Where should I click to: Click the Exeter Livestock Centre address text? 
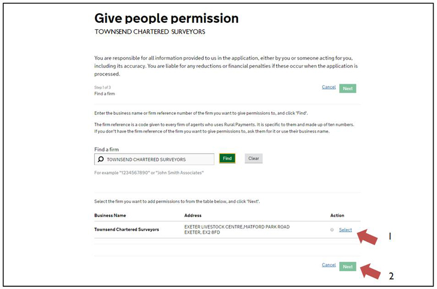click(x=237, y=230)
